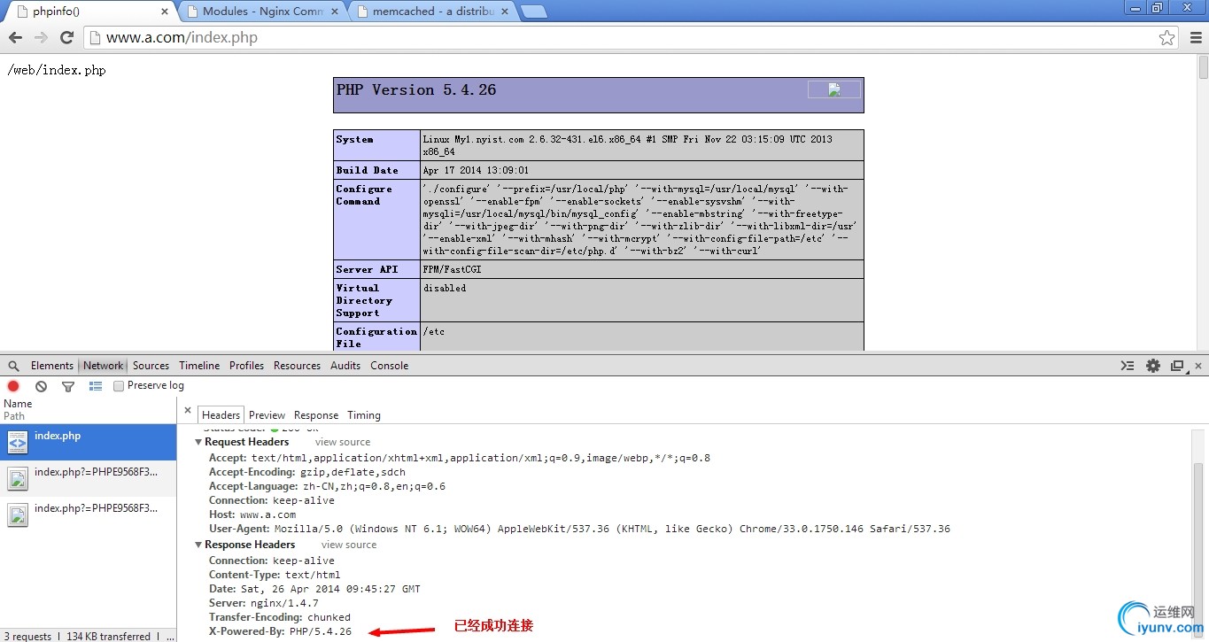This screenshot has height=642, width=1209.
Task: Open the Audits panel
Action: point(345,366)
